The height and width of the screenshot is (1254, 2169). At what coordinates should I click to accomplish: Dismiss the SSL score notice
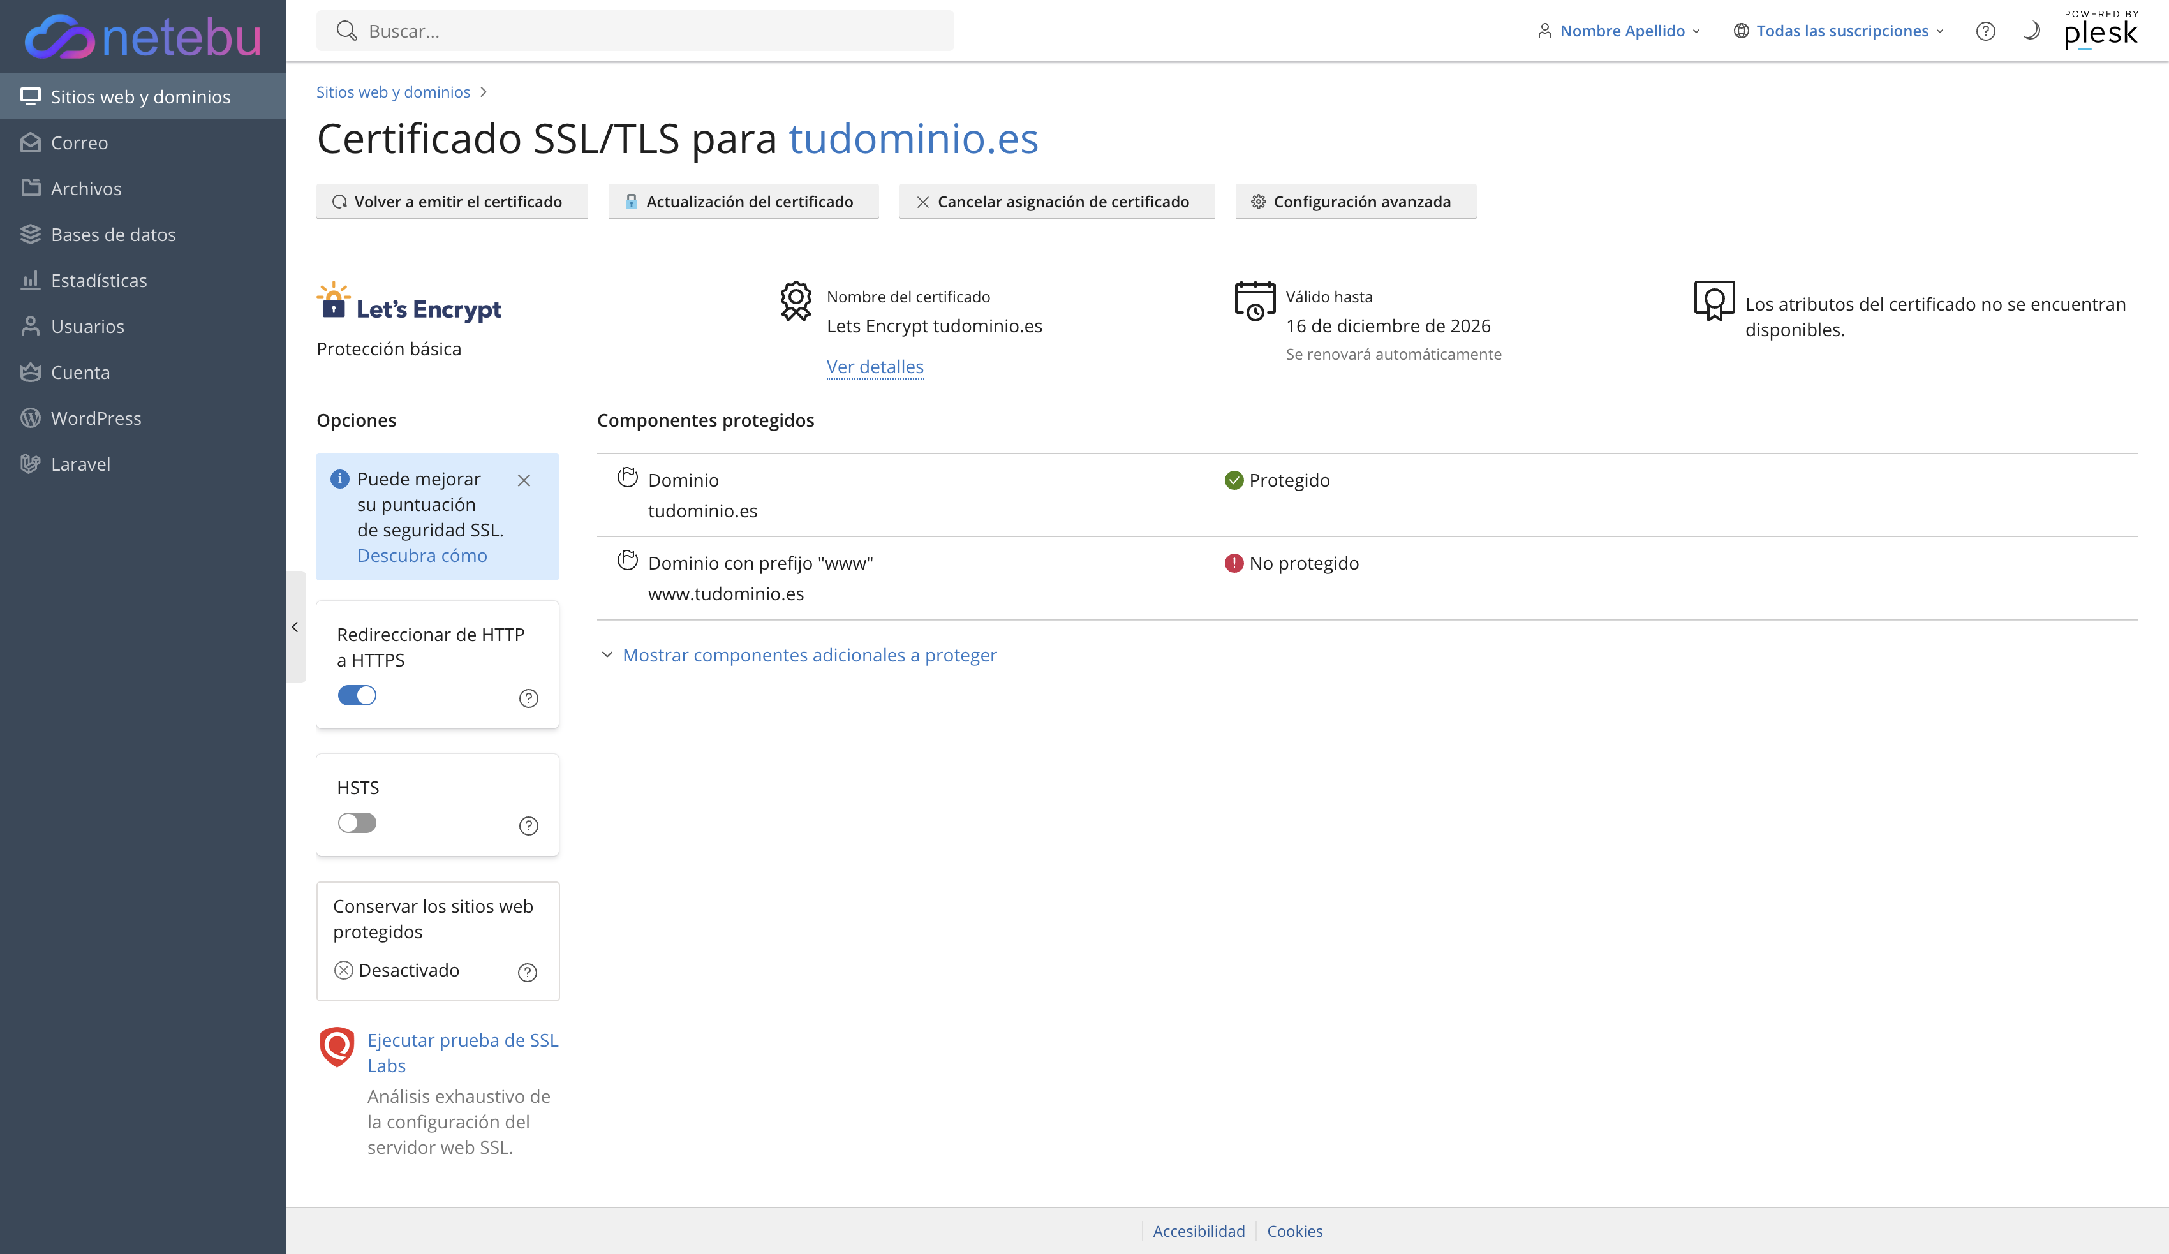[523, 480]
